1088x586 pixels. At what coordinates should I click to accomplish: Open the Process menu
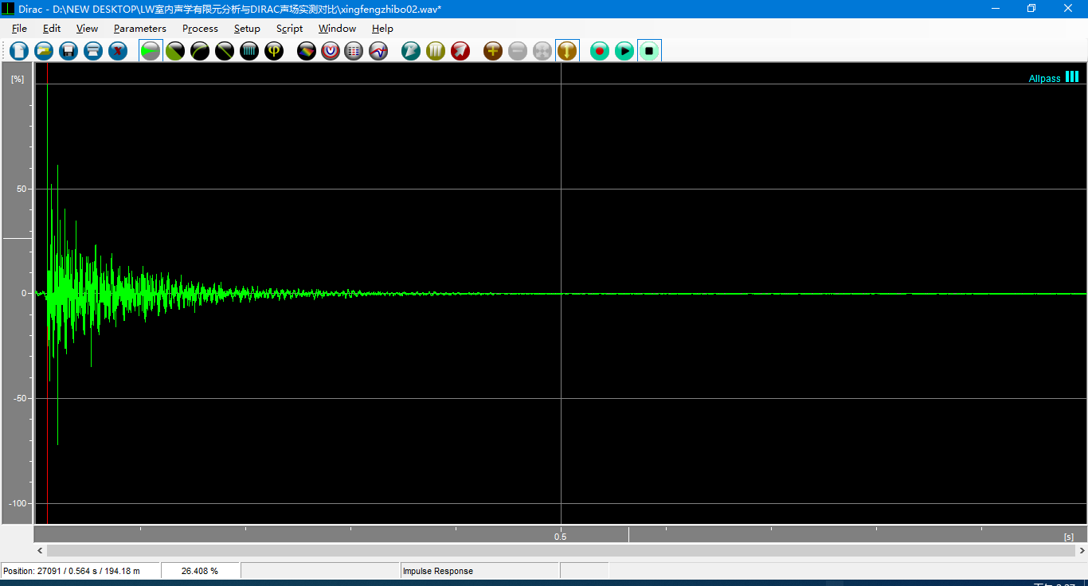[x=200, y=29]
